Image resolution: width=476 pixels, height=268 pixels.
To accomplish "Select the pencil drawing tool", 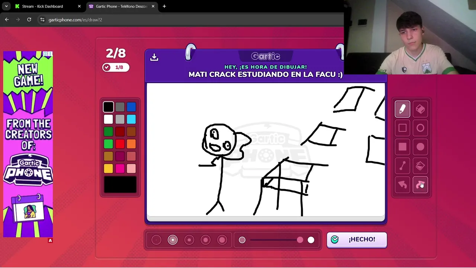I will (402, 109).
